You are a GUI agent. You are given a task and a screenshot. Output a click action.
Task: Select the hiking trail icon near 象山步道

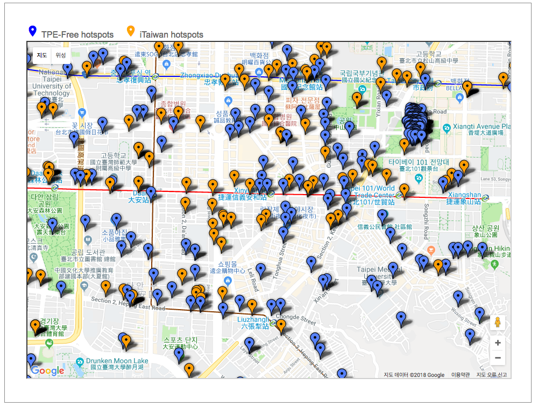tap(494, 264)
